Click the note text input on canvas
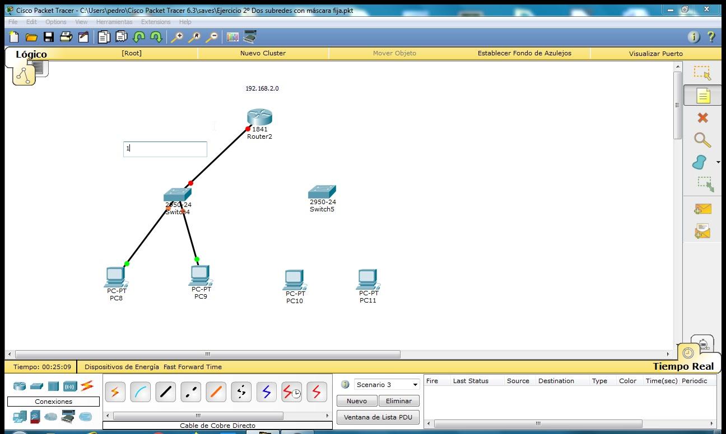Viewport: 726px width, 434px height. [x=165, y=149]
